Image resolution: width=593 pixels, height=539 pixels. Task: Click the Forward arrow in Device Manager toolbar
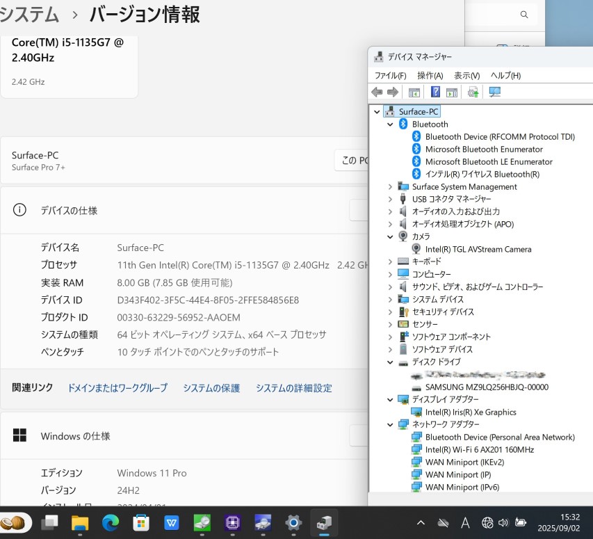tap(393, 92)
